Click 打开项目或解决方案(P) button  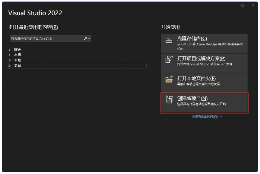pos(204,63)
